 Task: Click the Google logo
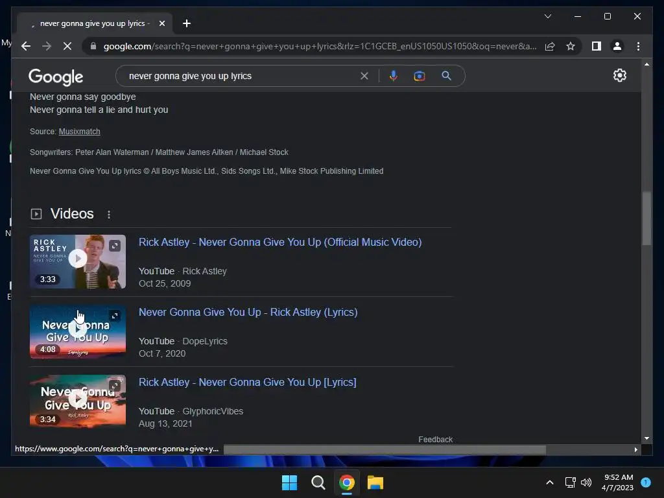click(56, 77)
